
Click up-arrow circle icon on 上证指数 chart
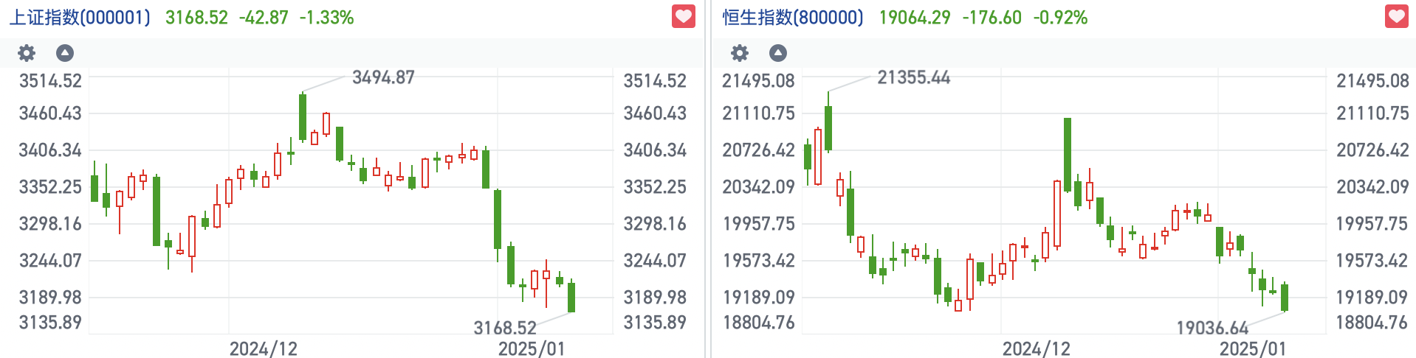[x=65, y=53]
